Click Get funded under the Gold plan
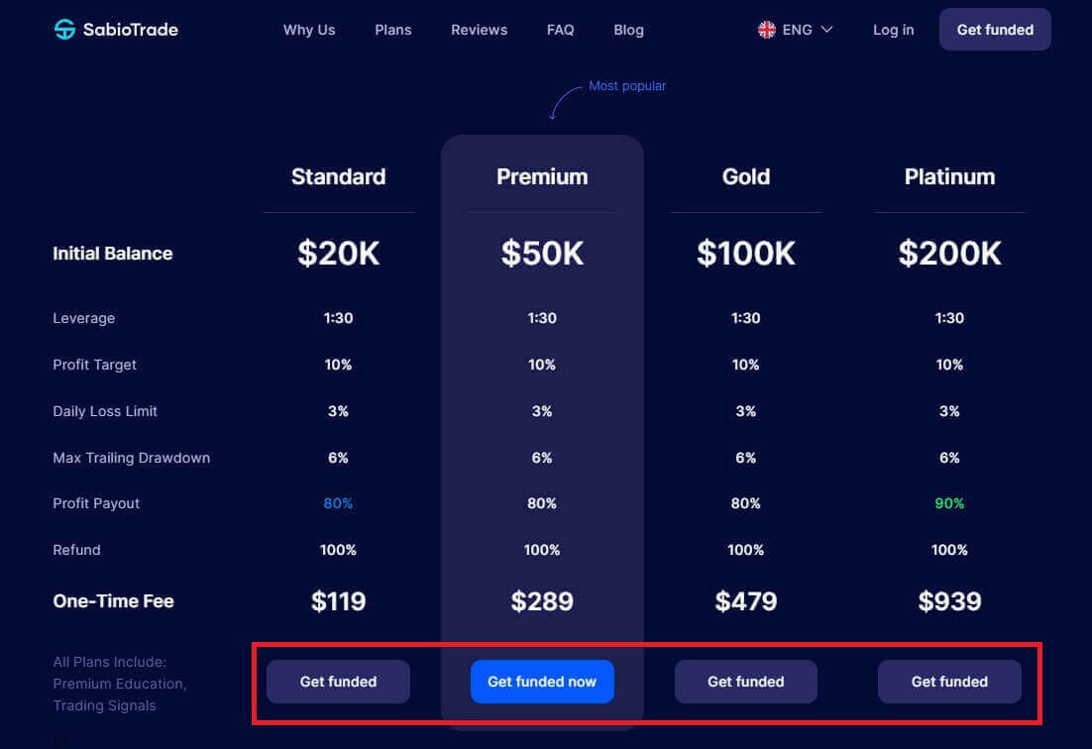 (x=745, y=682)
